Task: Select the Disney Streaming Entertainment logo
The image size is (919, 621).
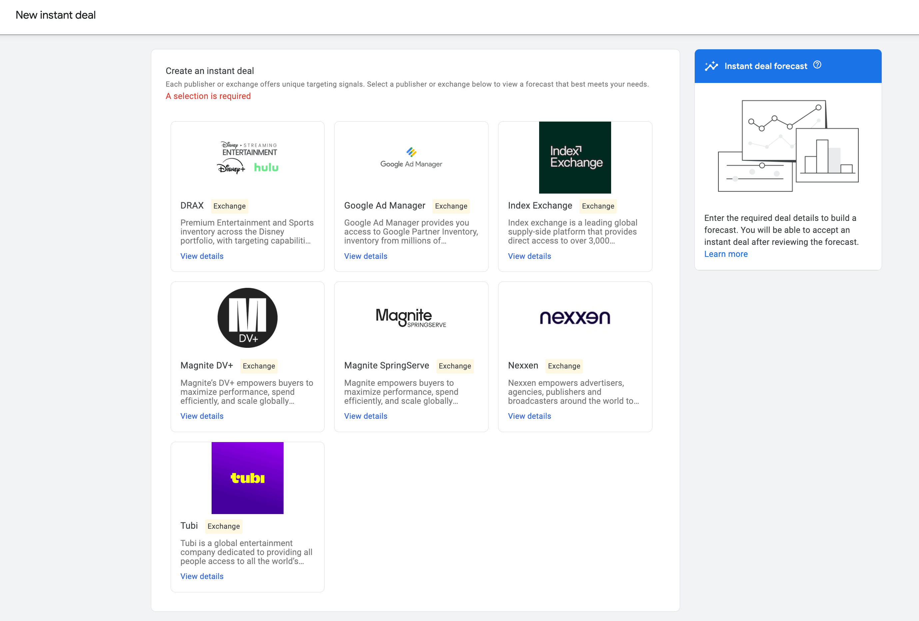Action: 248,157
